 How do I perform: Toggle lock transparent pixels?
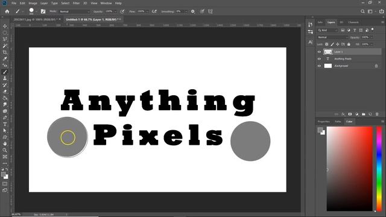pyautogui.click(x=327, y=44)
